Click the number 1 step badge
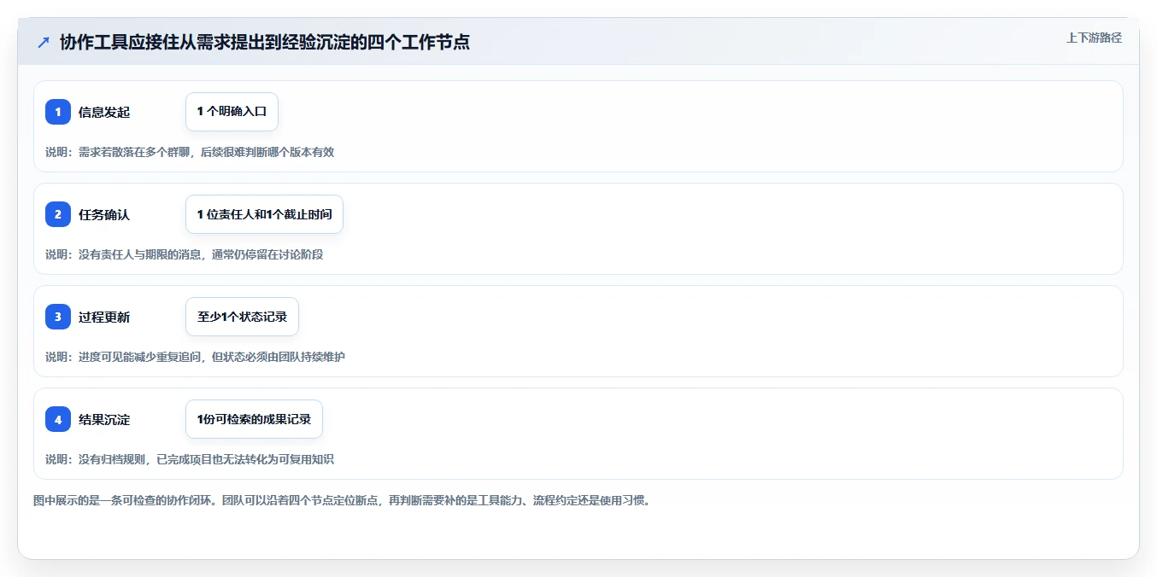This screenshot has width=1157, height=577. click(58, 112)
